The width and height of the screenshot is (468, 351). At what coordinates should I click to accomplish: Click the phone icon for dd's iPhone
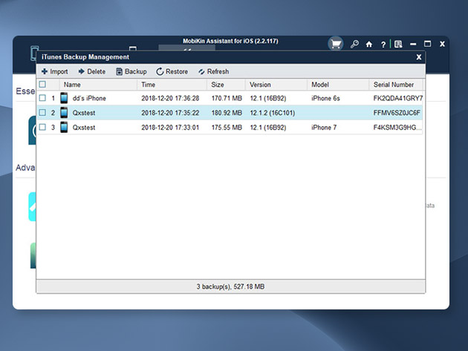tap(64, 98)
